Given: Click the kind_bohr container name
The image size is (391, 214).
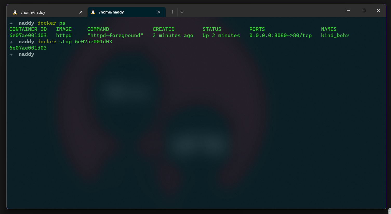Looking at the screenshot, I should click(x=335, y=36).
